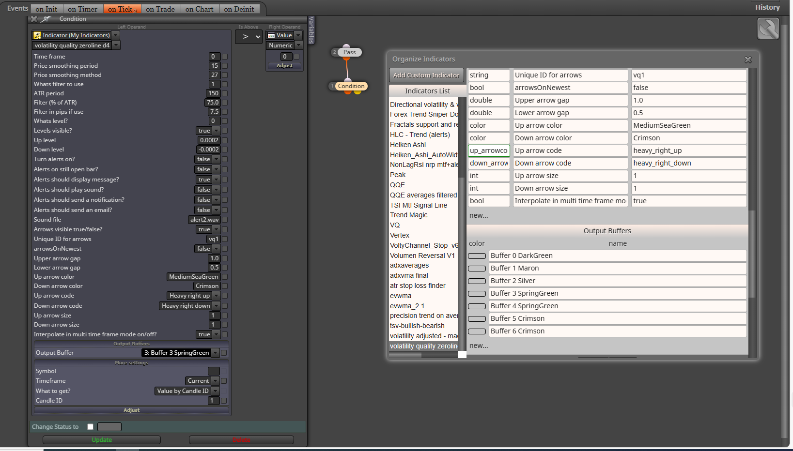Select the Pass node in the flow
This screenshot has height=451, width=793.
[x=349, y=52]
